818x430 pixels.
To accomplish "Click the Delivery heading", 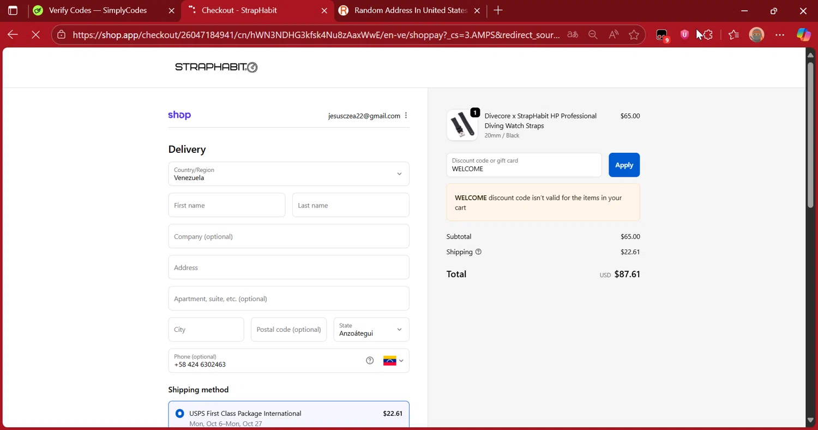I will click(x=187, y=150).
